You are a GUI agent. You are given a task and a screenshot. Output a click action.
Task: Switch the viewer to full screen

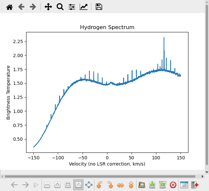[x=89, y=185]
